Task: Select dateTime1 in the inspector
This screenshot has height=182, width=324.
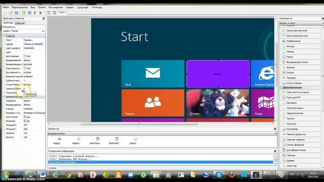Action: pyautogui.click(x=95, y=141)
